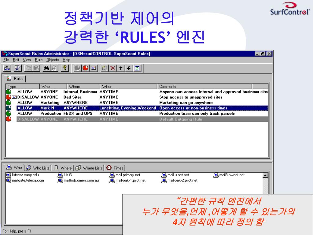Open the View menu
The height and width of the screenshot is (235, 313).
27,60
